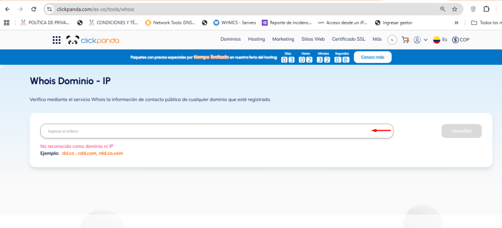502x228 pixels.
Task: Reload the page with the refresh icon
Action: [34, 9]
